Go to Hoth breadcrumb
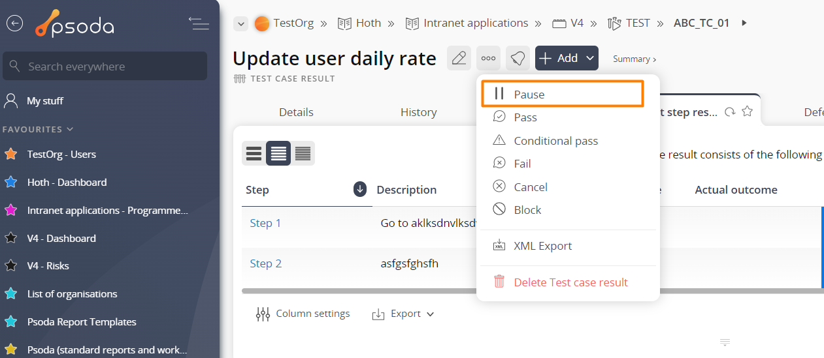824x358 pixels. point(359,23)
